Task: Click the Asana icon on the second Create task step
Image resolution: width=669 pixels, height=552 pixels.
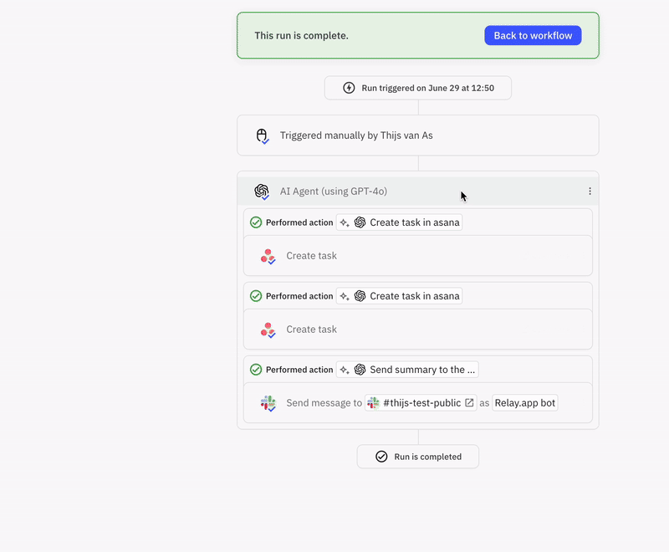Action: pos(268,330)
